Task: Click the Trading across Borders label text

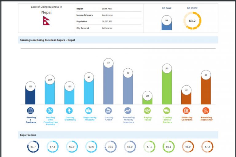Action: (167, 120)
